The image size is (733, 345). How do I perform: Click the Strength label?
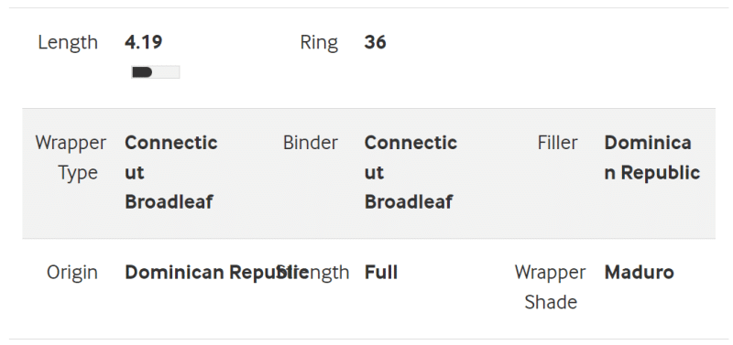coord(312,273)
